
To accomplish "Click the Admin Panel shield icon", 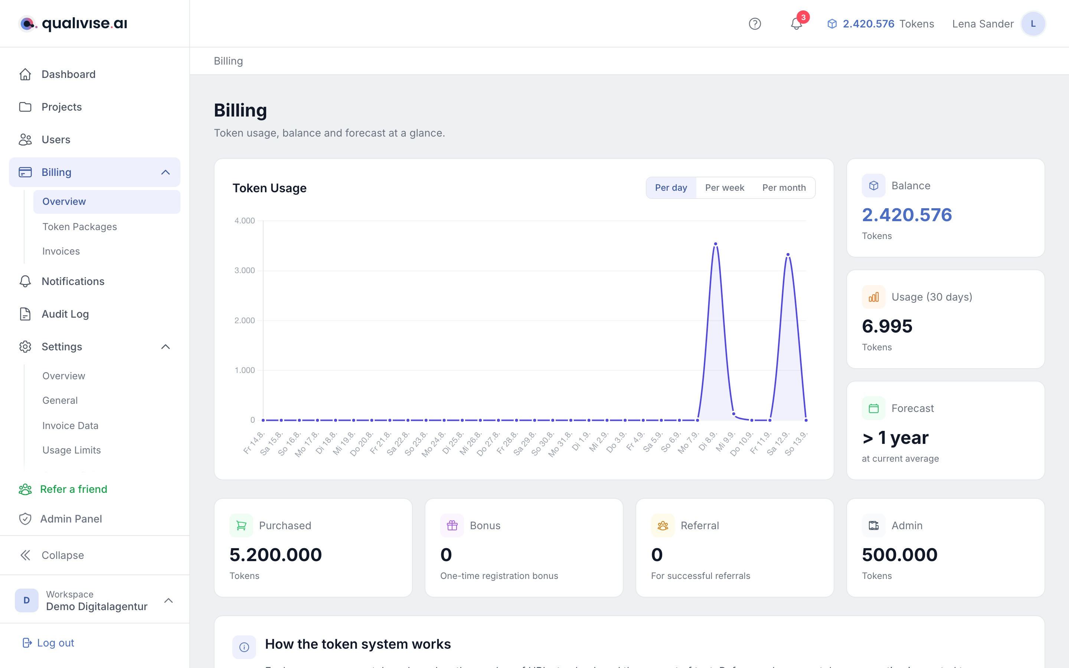I will coord(25,519).
